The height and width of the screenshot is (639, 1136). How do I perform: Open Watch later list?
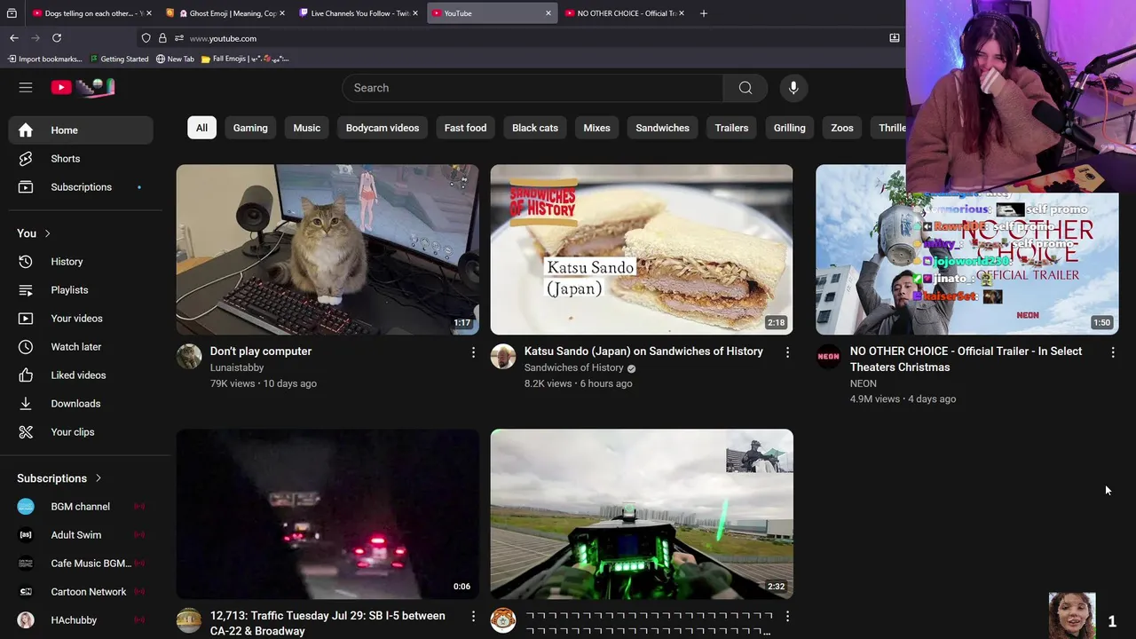[x=81, y=347]
